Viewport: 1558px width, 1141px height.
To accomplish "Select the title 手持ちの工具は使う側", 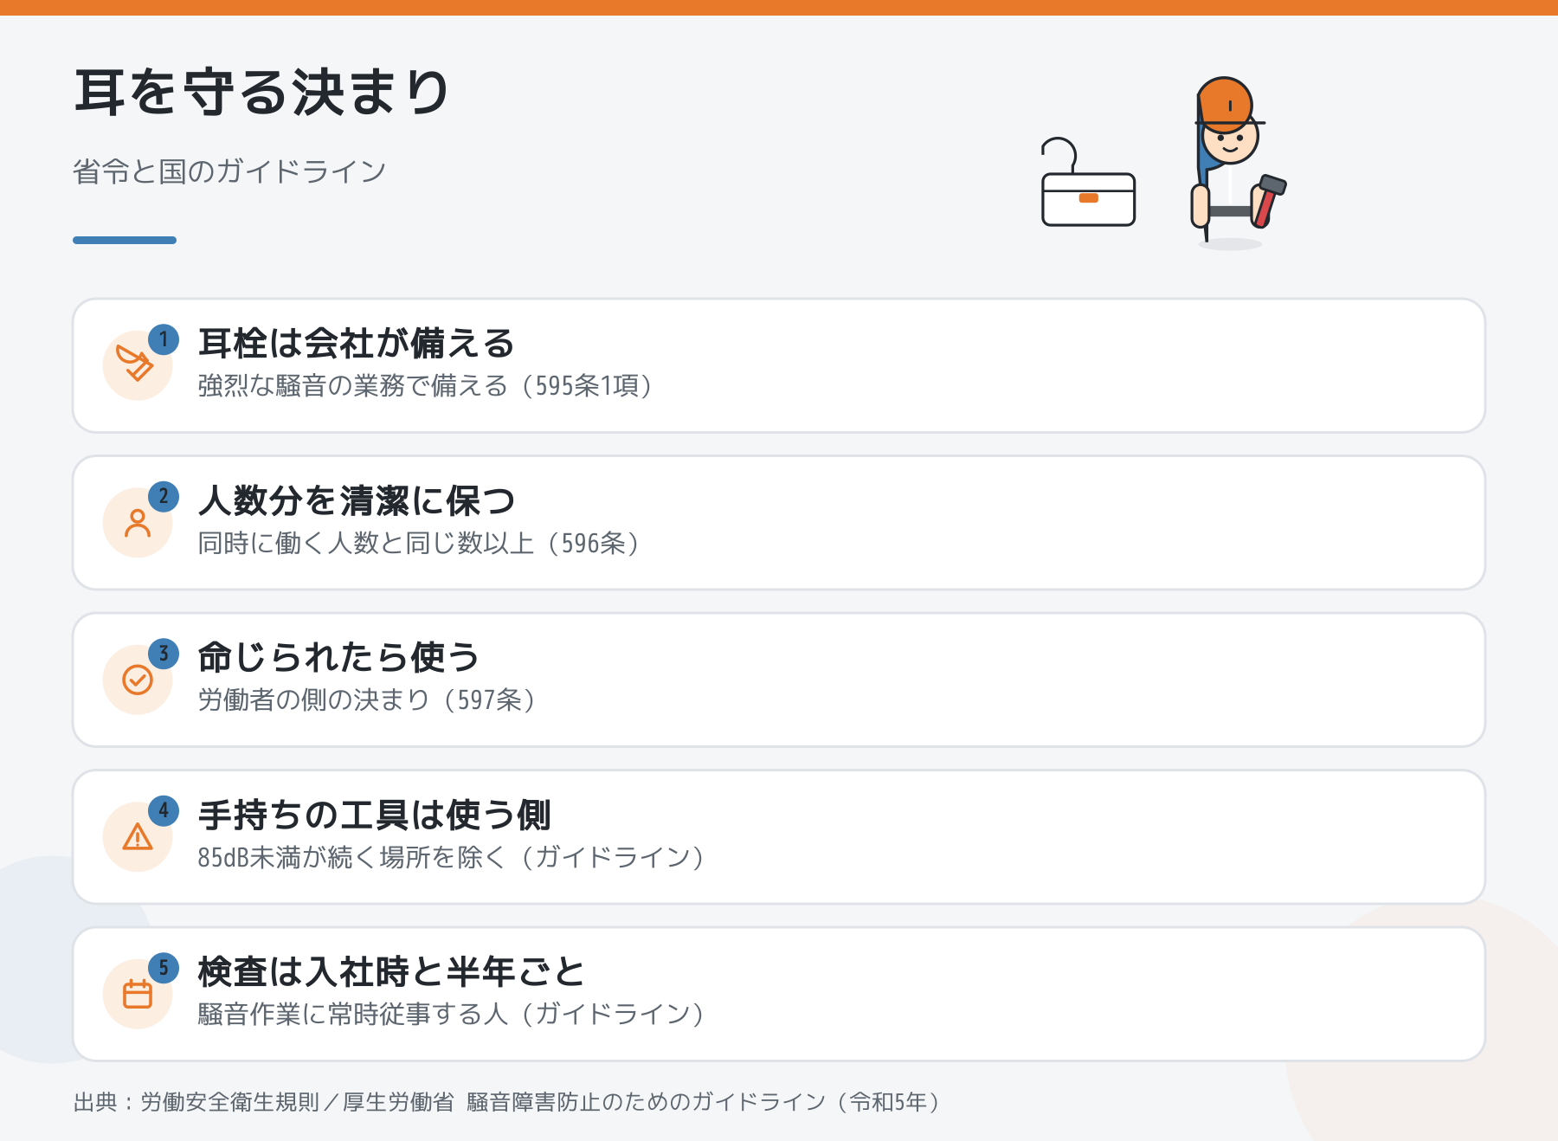I will pos(374,815).
